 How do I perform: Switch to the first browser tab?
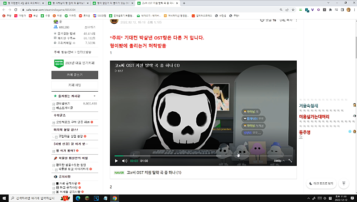coord(23,3)
